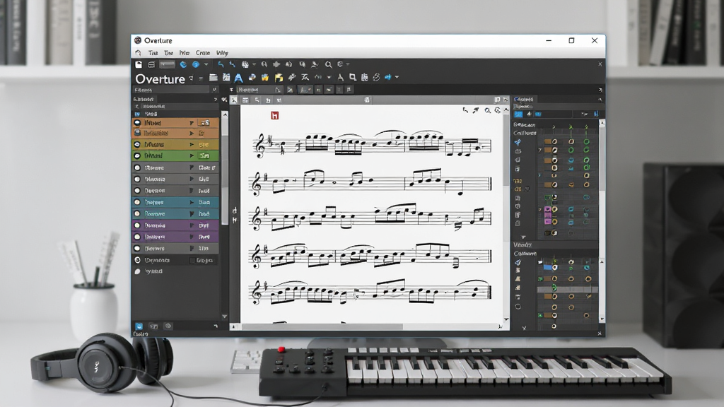Open the Wfy menu
This screenshot has width=724, height=407.
click(222, 53)
